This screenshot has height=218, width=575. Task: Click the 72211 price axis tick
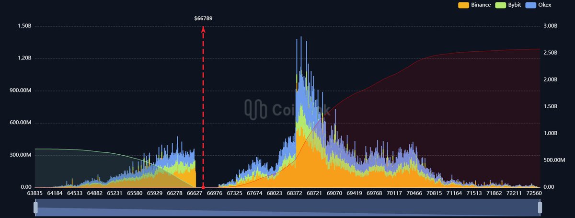point(514,194)
